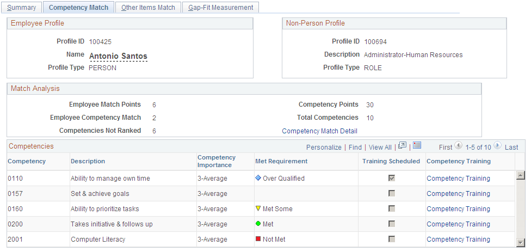Image resolution: width=531 pixels, height=252 pixels.
Task: Toggle Training Scheduled checkbox for 0110
Action: 392,178
